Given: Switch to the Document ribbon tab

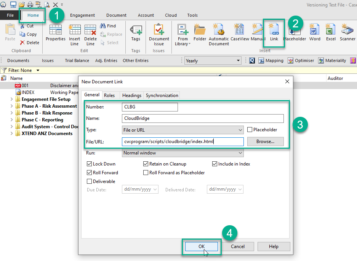Looking at the screenshot, I should pyautogui.click(x=116, y=15).
